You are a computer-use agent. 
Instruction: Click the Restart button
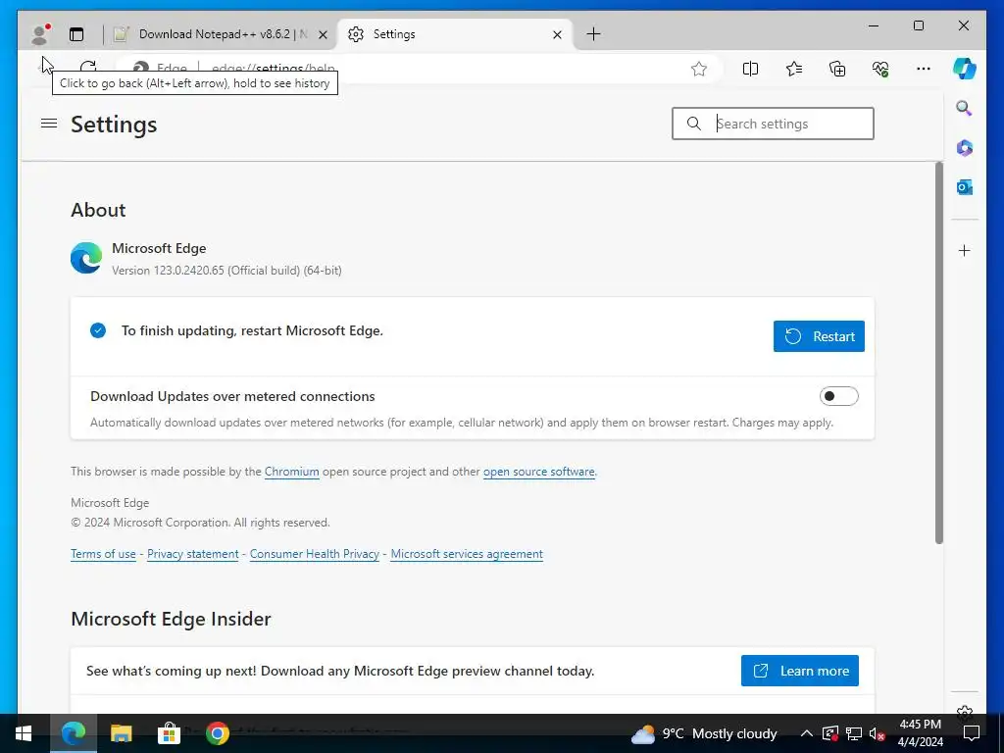point(819,336)
